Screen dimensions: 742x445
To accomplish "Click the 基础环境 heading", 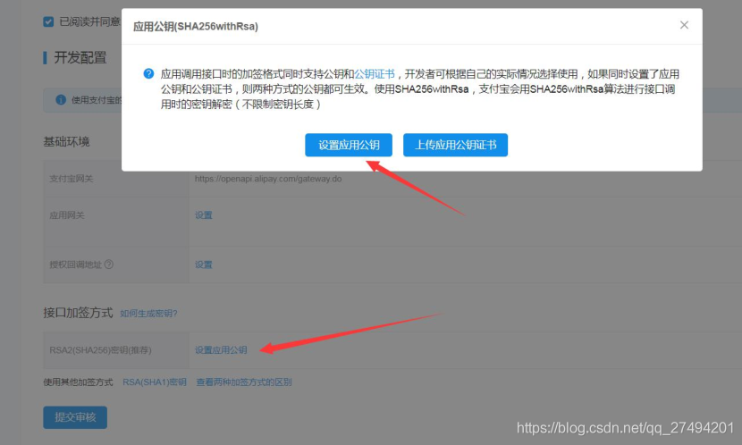I will (66, 141).
